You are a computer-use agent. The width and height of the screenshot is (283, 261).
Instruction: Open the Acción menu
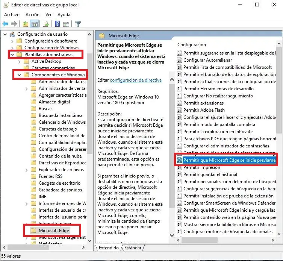coord(32,14)
